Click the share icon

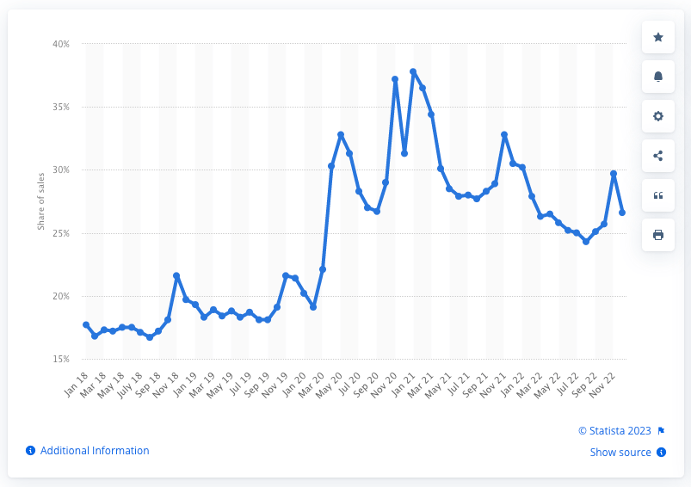click(658, 156)
